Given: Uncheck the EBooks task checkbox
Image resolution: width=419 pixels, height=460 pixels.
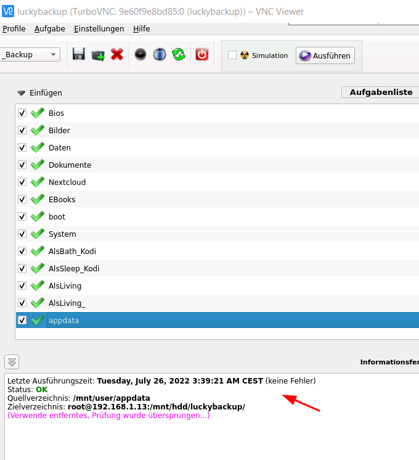Looking at the screenshot, I should (x=22, y=200).
